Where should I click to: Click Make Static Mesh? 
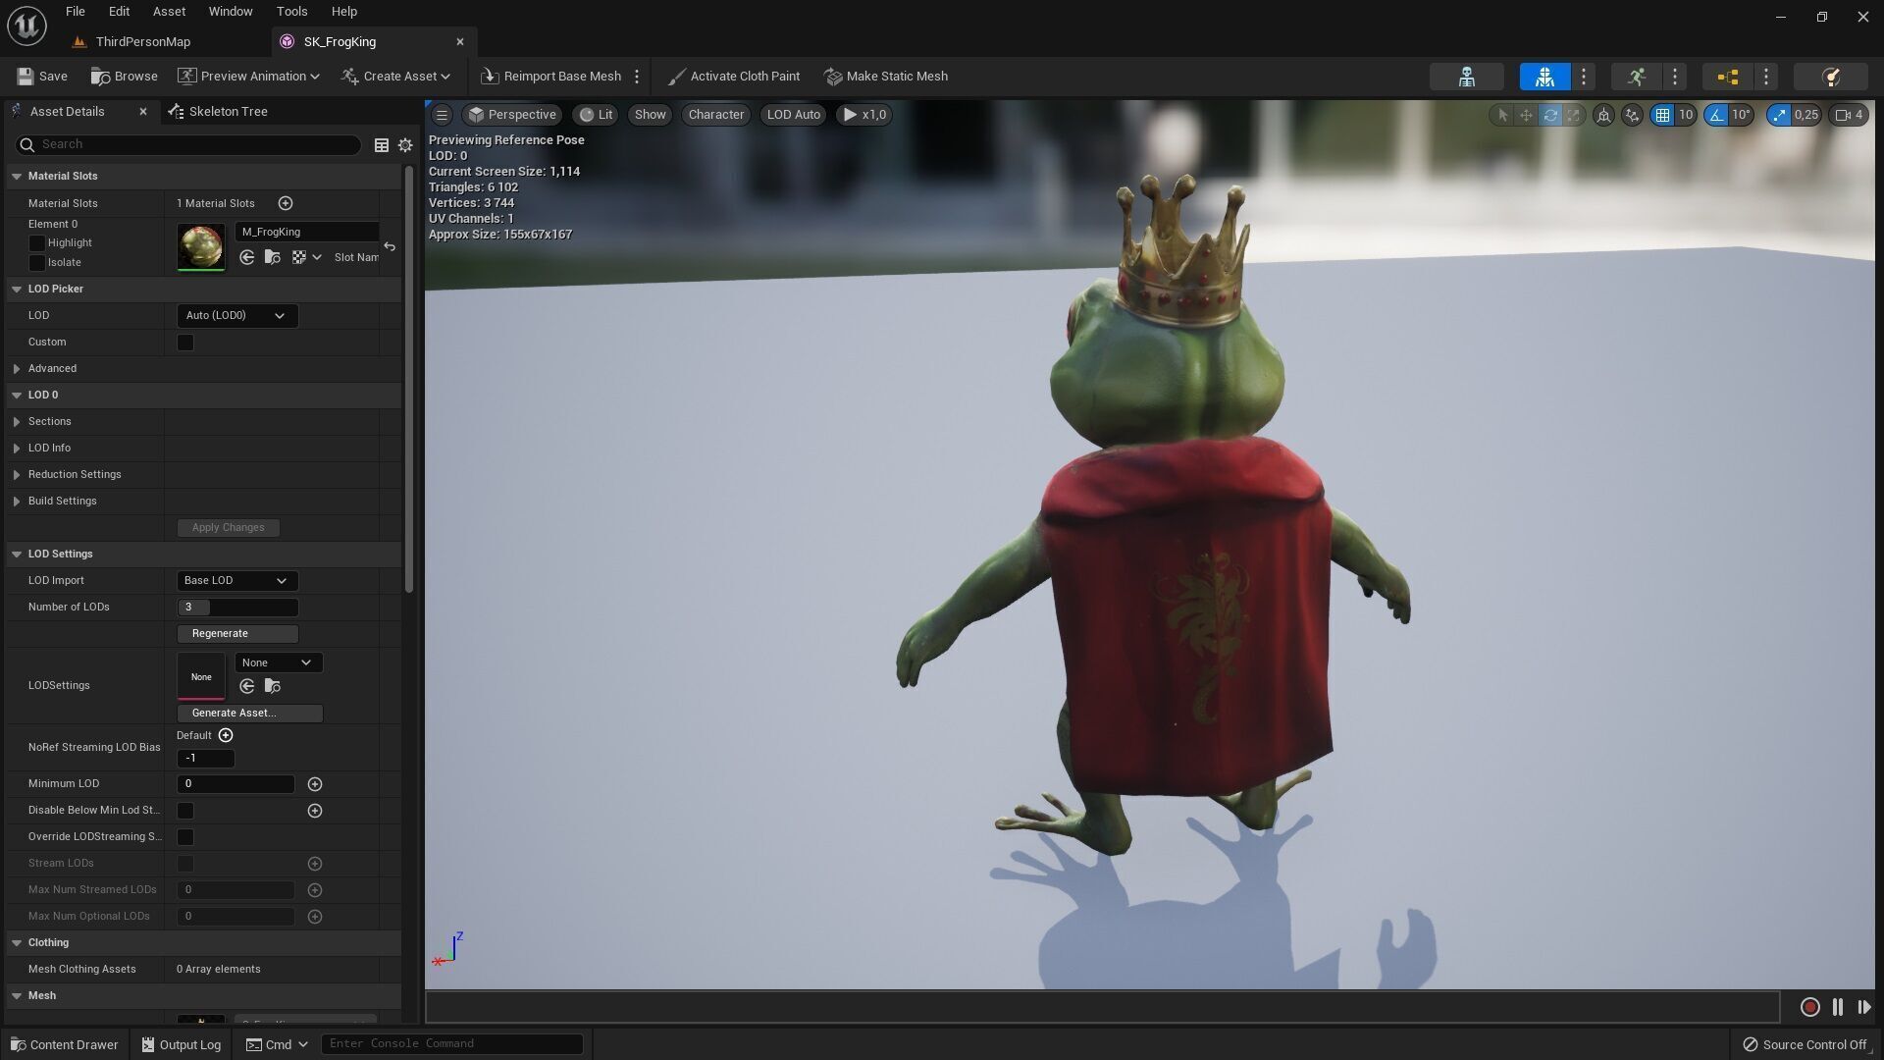click(x=886, y=77)
